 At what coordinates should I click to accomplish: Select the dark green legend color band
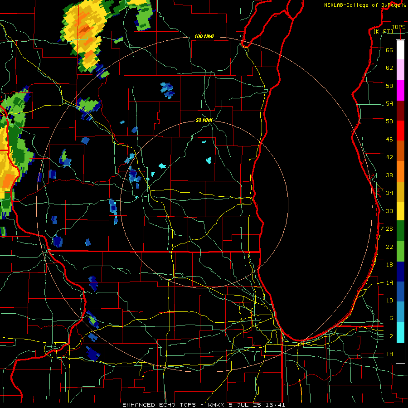(x=400, y=231)
